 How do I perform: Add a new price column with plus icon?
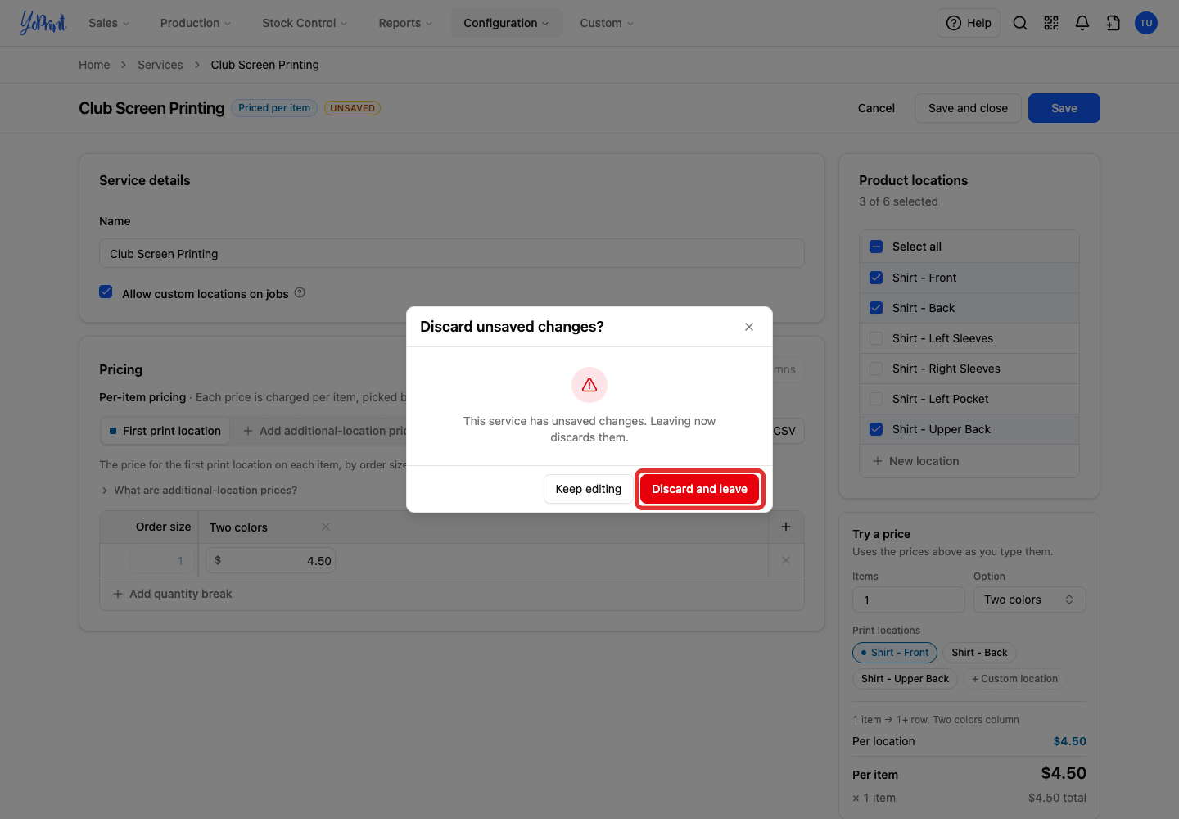tap(786, 527)
